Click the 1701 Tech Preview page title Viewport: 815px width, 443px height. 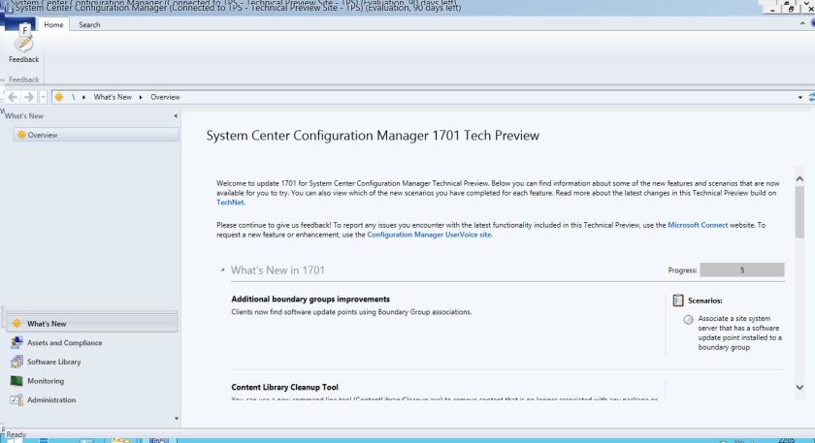[373, 136]
